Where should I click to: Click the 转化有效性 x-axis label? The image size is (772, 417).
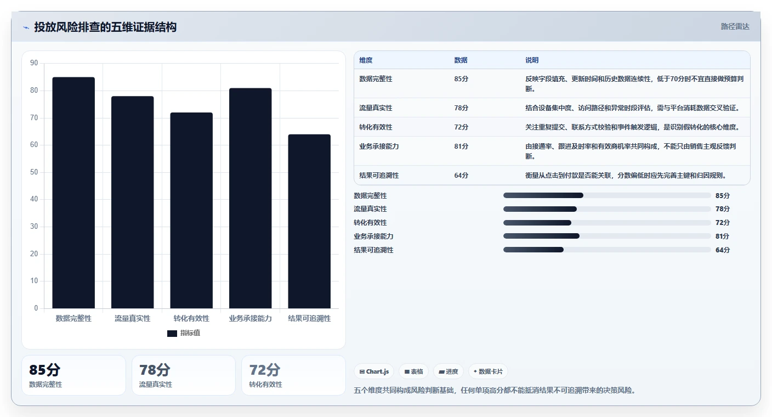(191, 318)
